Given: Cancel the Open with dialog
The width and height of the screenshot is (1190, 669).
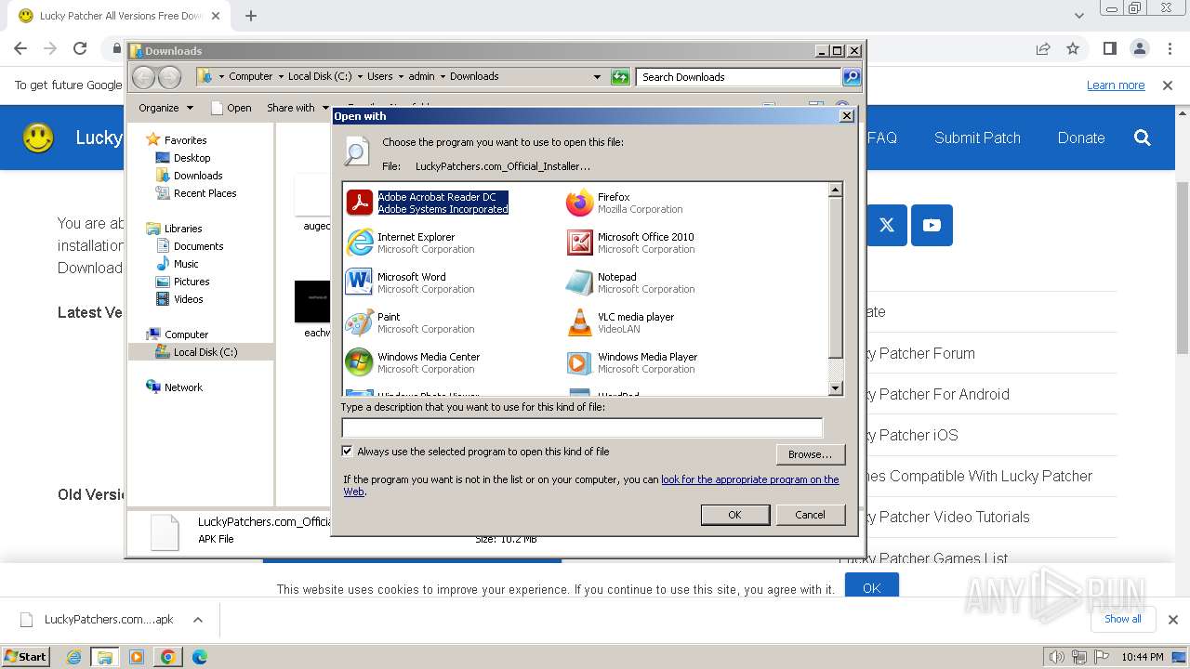Looking at the screenshot, I should point(810,515).
